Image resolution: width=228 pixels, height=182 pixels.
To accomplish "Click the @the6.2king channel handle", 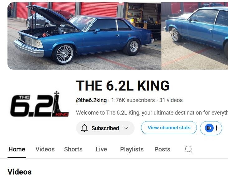I will [x=91, y=100].
